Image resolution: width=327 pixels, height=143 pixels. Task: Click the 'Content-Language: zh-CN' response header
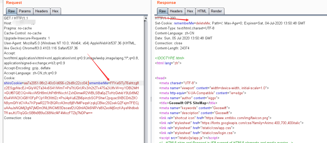click(x=174, y=33)
